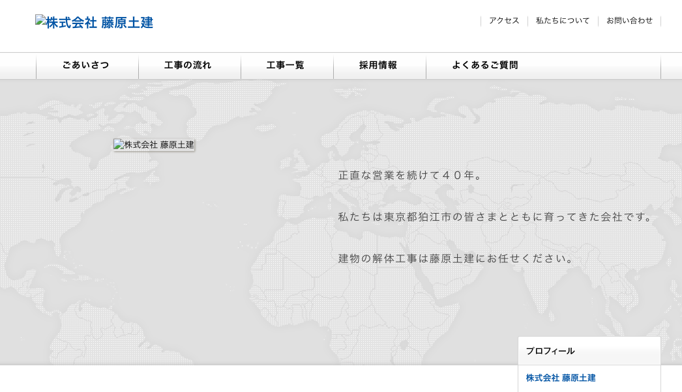Click the empty navigation bar area after よくあるご質問
The height and width of the screenshot is (392, 682).
(593, 66)
